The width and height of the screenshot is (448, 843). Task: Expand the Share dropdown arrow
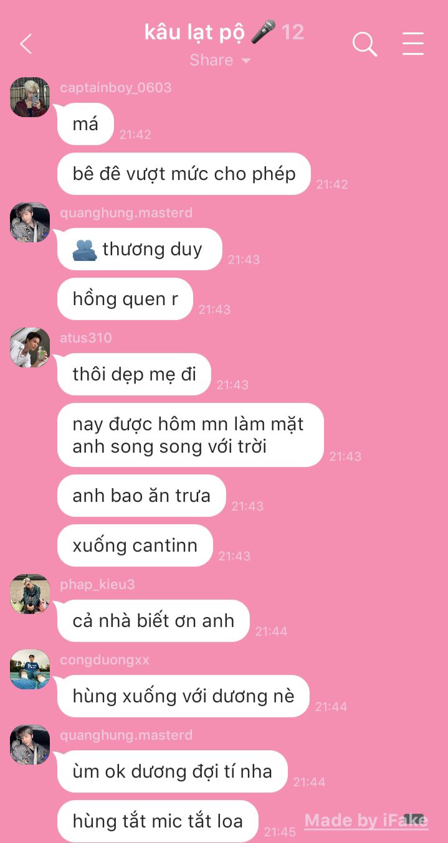click(245, 61)
